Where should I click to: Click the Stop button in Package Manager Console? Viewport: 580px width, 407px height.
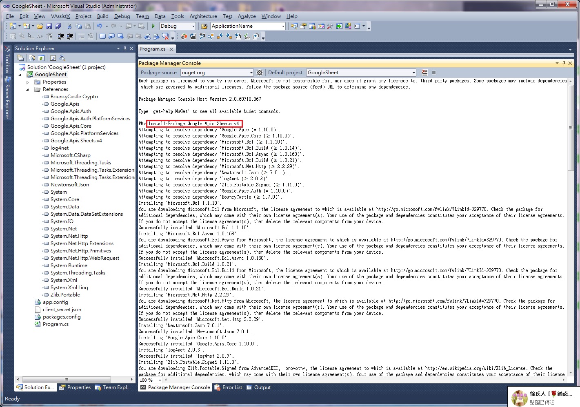433,72
